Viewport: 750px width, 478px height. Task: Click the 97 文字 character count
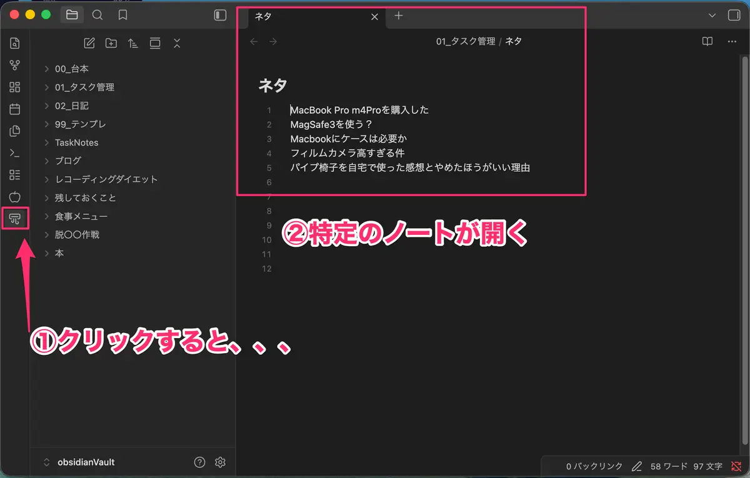(x=707, y=467)
